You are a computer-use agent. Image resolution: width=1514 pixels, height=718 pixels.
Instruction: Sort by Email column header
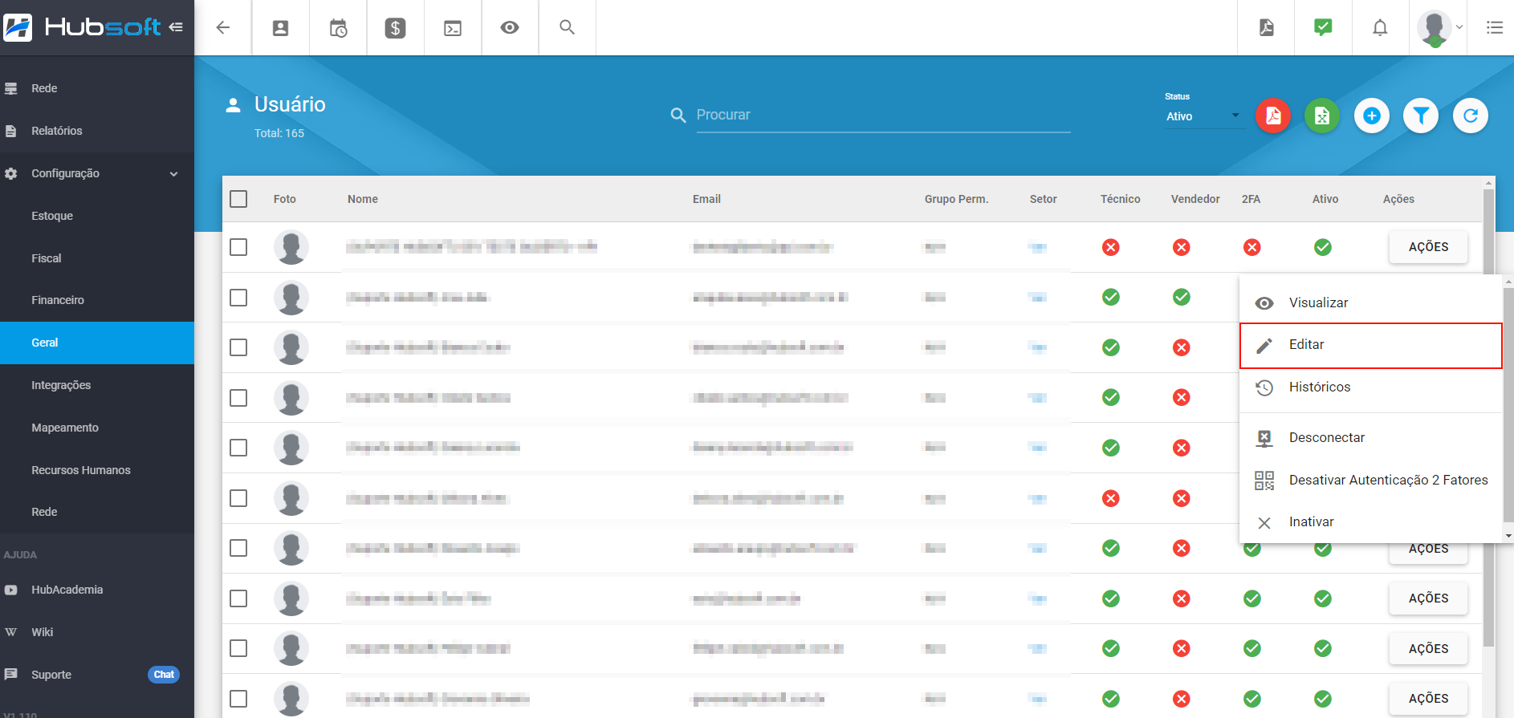click(706, 199)
